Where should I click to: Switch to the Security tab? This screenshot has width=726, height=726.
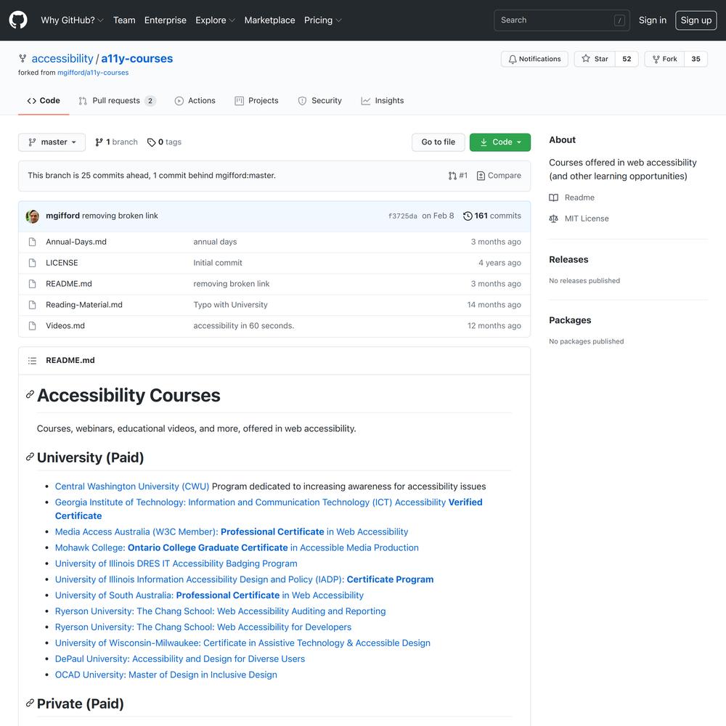point(320,100)
